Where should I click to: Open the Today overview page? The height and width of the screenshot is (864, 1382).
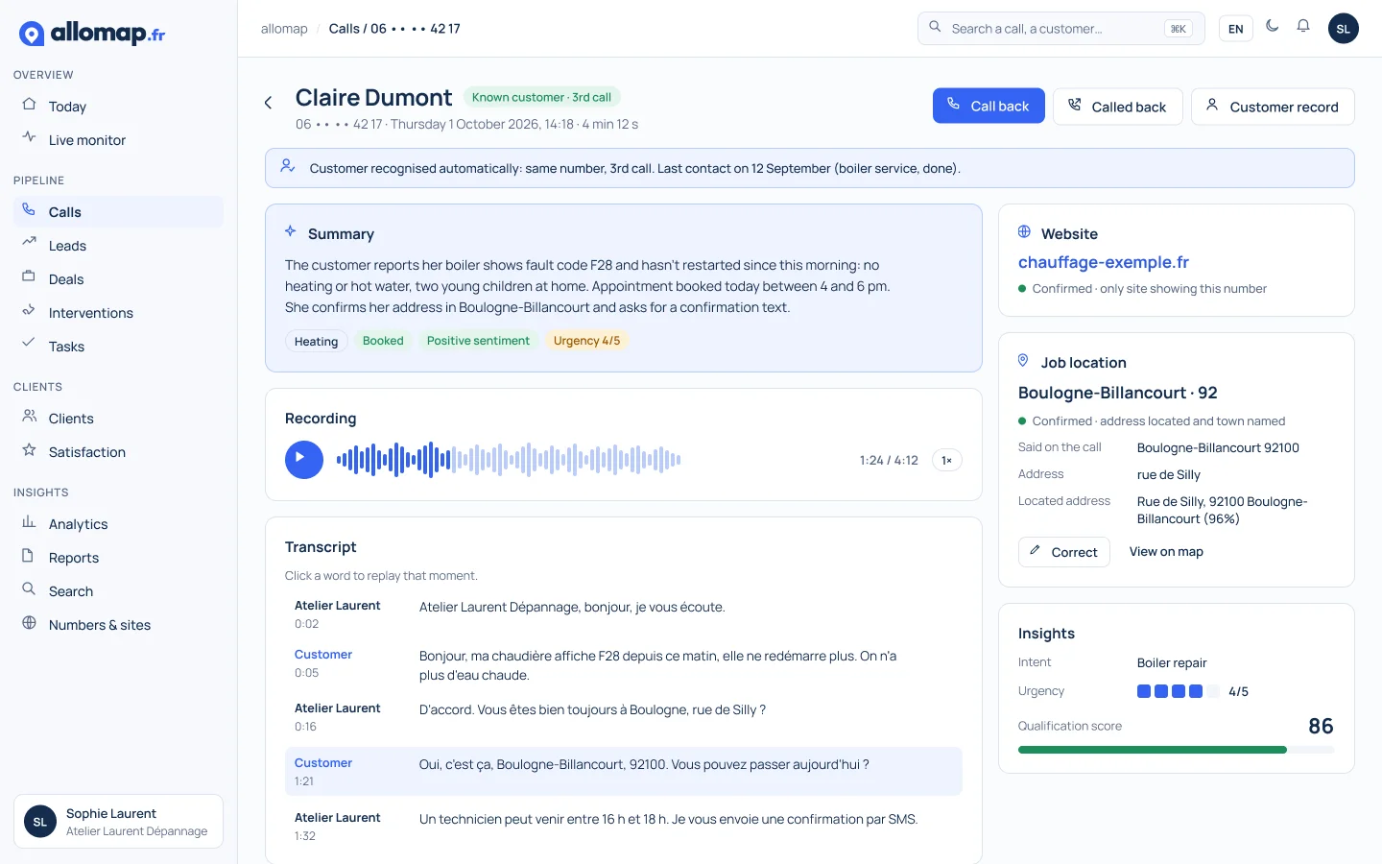coord(119,107)
